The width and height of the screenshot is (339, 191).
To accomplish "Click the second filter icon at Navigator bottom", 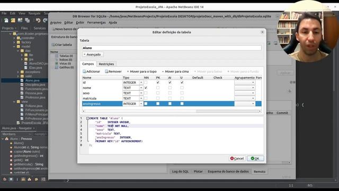I will point(11,179).
